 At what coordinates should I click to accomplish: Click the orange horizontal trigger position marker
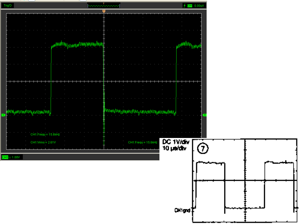(x=104, y=11)
